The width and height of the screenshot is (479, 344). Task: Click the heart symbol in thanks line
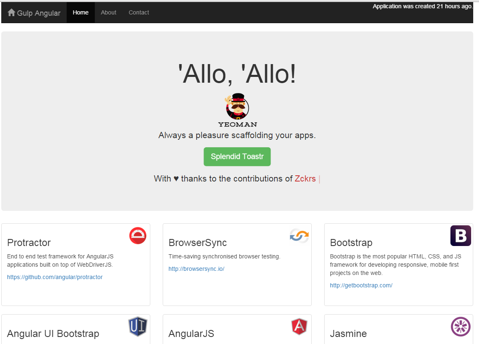(x=176, y=179)
